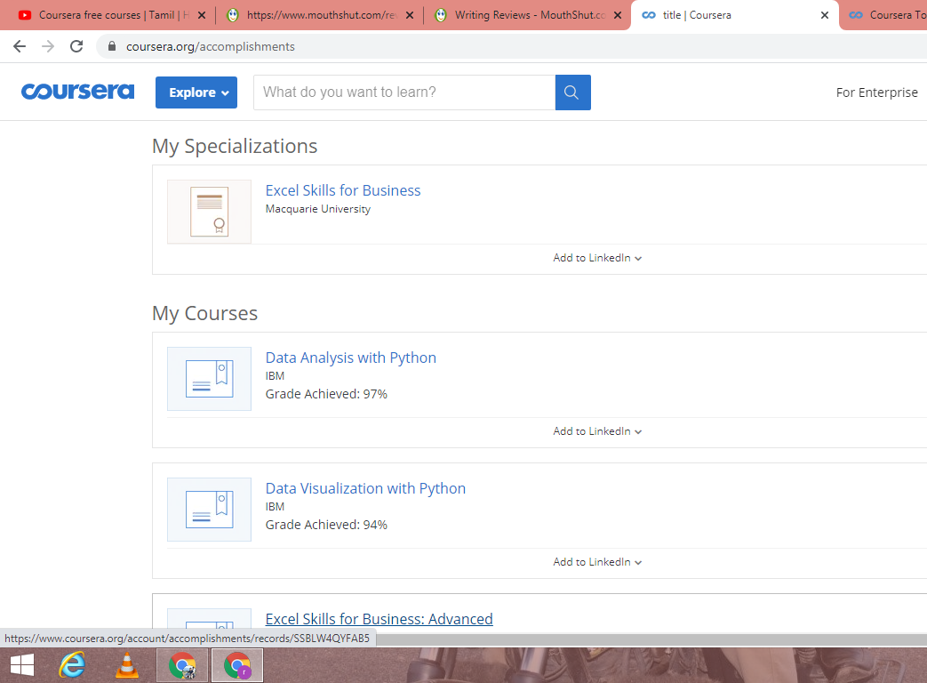Click 'IBM' under Data Visualization with Python
Viewport: 927px width, 683px height.
(x=275, y=507)
